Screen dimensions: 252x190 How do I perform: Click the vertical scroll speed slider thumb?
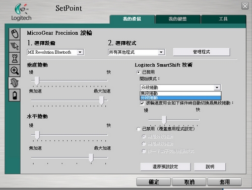coord(37,81)
